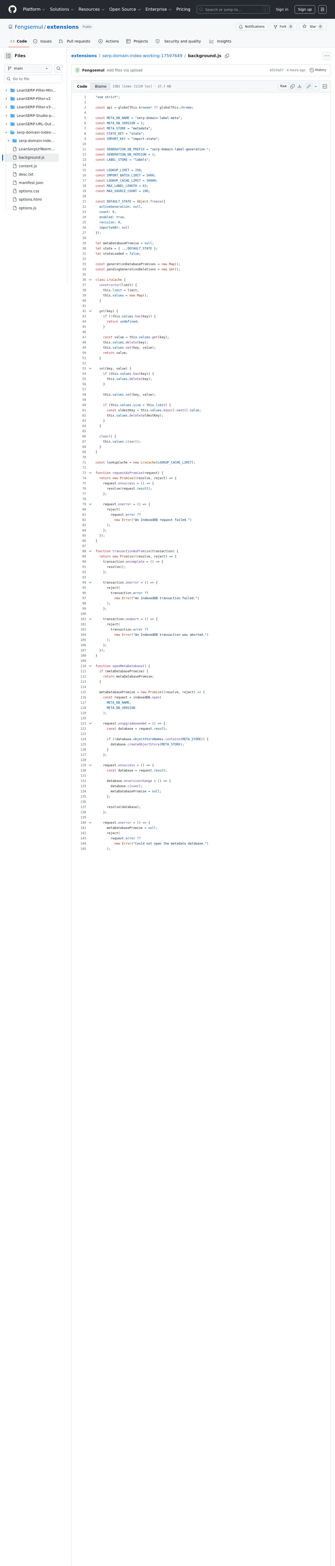The width and height of the screenshot is (335, 1566).
Task: Click the options.css file icon
Action: coord(15,191)
